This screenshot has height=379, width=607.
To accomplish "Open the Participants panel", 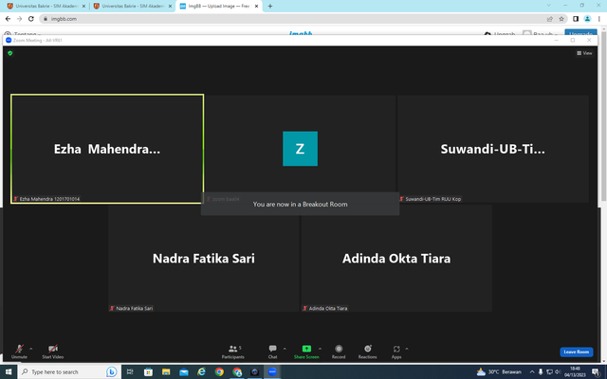I will coord(232,352).
